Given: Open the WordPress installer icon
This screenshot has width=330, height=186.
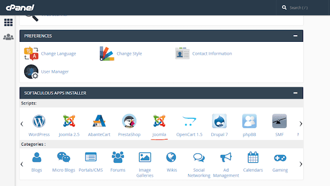Looking at the screenshot, I should 39,121.
